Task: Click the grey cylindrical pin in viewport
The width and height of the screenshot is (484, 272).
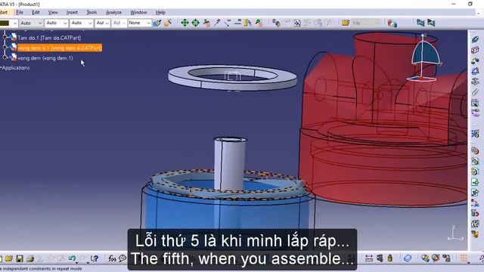Action: pos(230,163)
